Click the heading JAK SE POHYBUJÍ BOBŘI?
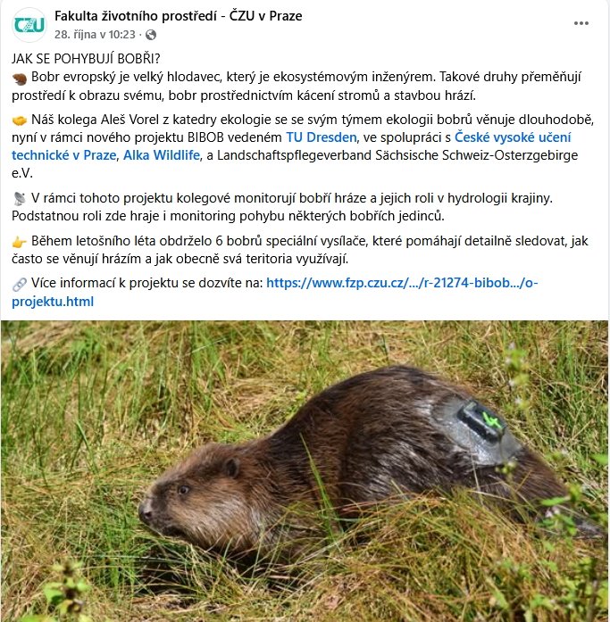 86,59
